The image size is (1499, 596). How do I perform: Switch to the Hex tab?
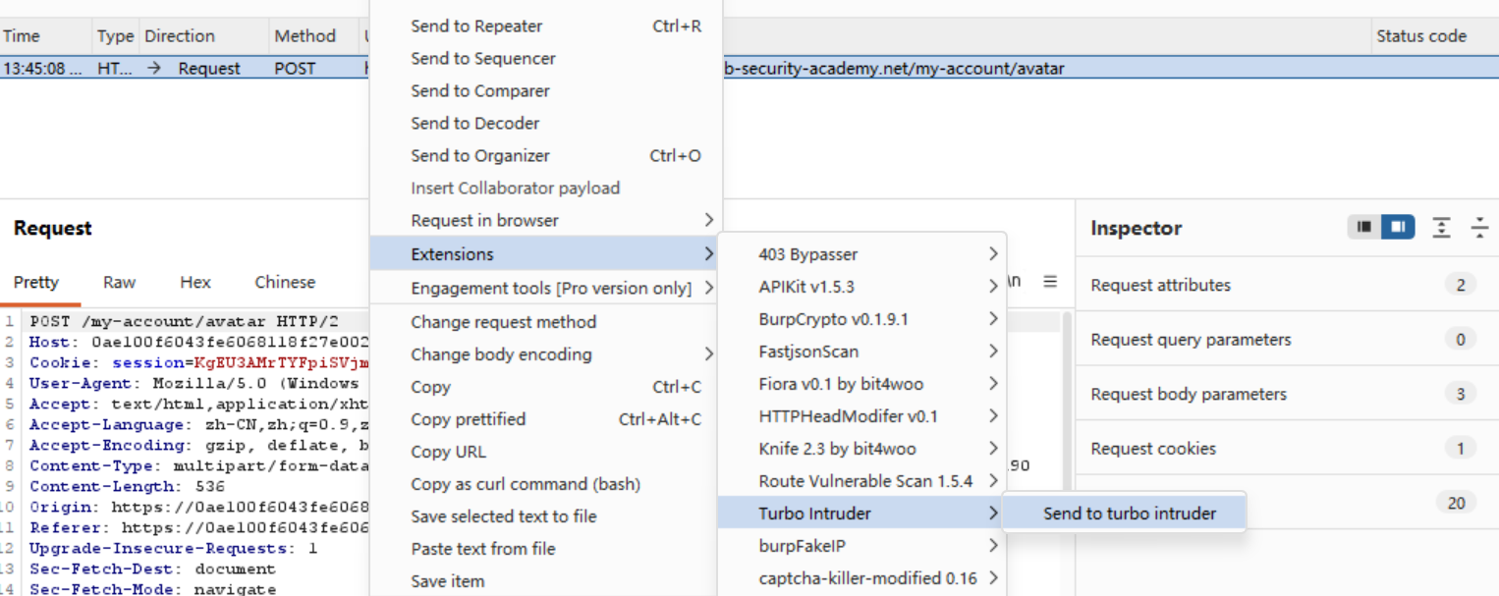(195, 283)
